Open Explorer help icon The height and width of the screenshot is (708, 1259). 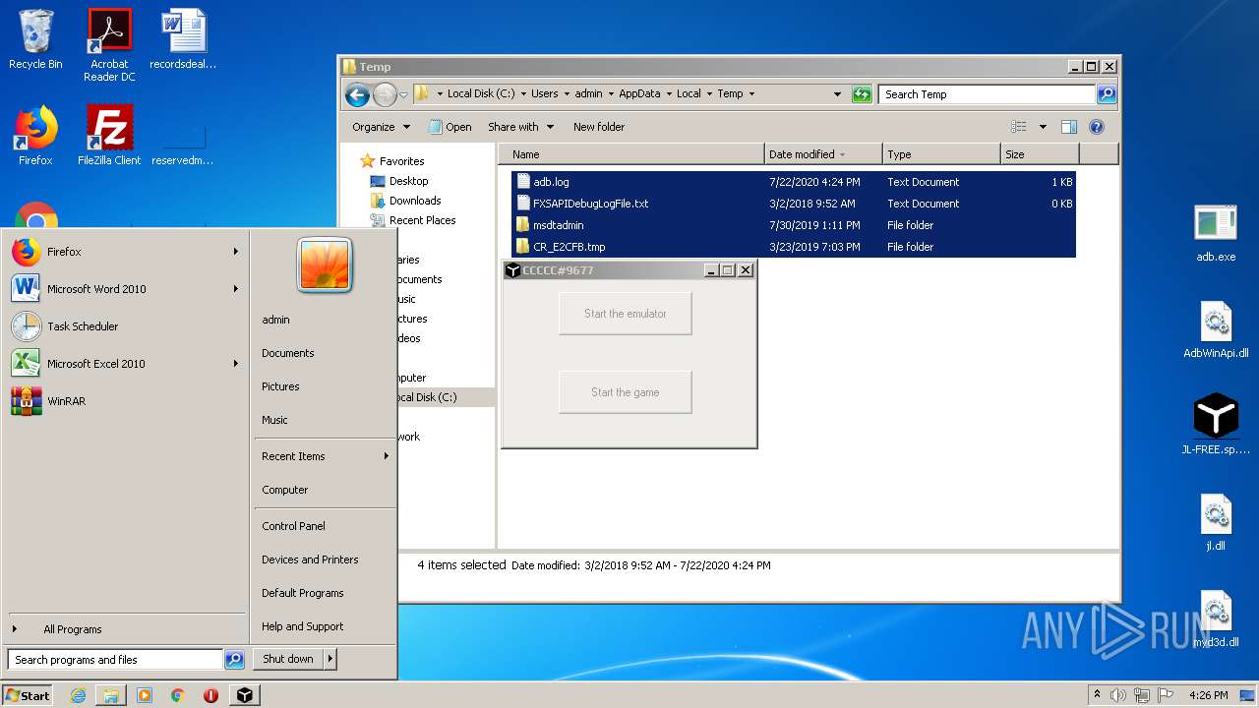1097,127
